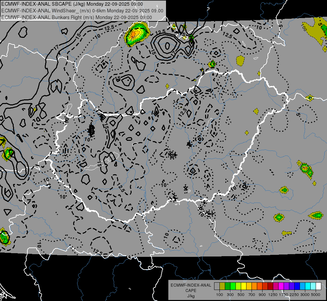Viewport: 327px width, 301px height.
Task: Click the 12.5 dashed contour label near bottom
Action: tap(97, 251)
